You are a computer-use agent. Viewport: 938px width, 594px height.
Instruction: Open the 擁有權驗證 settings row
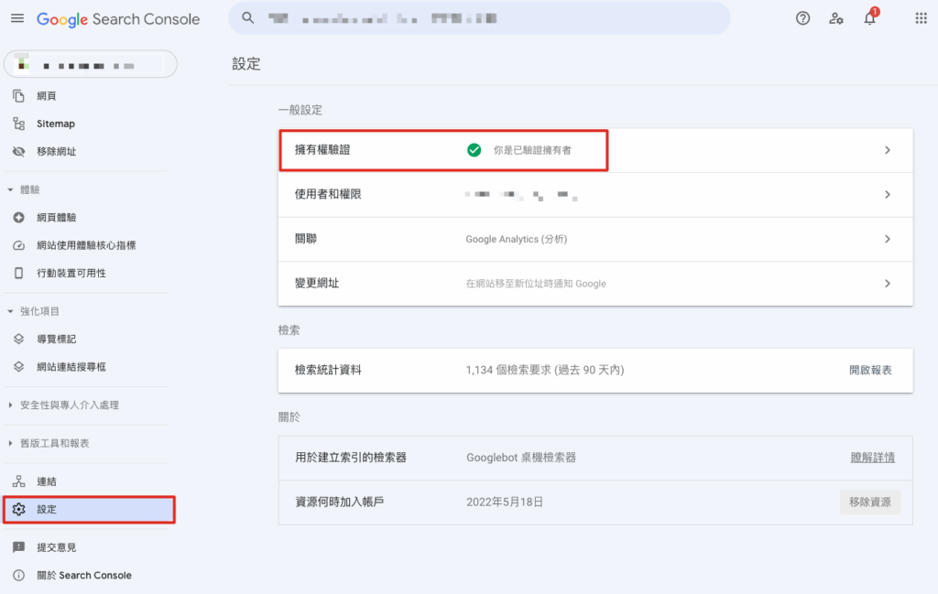pos(595,150)
